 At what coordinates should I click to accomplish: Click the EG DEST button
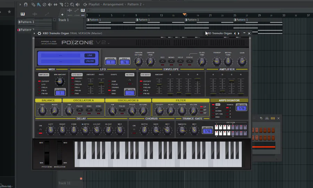(145, 75)
